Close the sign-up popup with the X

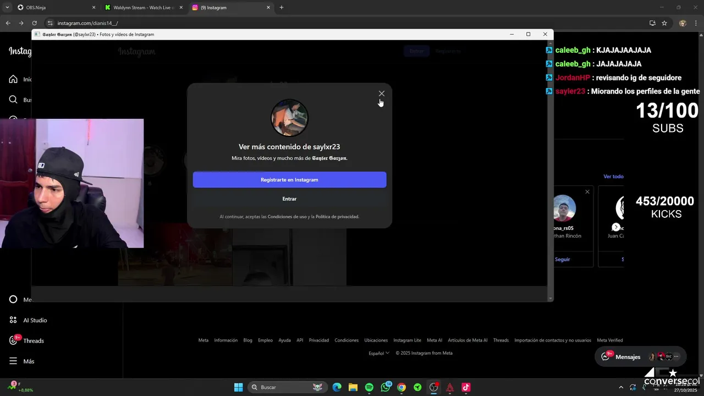[x=381, y=94]
